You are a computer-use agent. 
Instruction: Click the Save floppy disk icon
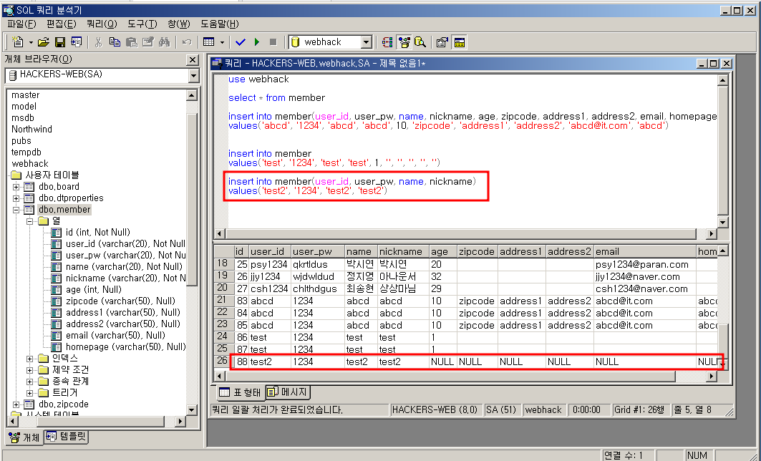coord(59,42)
